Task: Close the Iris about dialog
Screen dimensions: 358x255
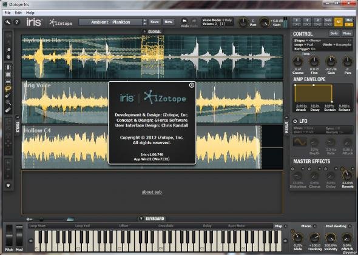Action: pyautogui.click(x=192, y=85)
